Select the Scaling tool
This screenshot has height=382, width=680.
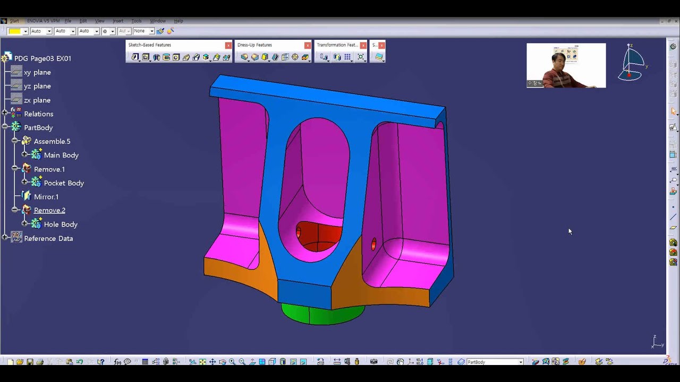361,57
